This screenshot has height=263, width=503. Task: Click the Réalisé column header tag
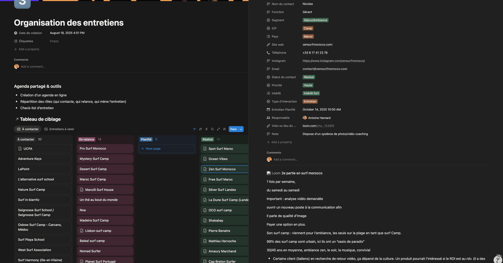(x=207, y=139)
